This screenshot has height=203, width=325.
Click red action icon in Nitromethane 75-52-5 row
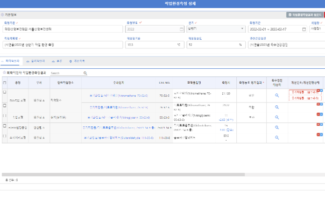pos(318,91)
